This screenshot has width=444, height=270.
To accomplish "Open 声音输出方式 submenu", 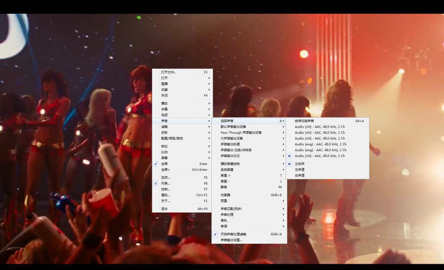I will pyautogui.click(x=249, y=156).
